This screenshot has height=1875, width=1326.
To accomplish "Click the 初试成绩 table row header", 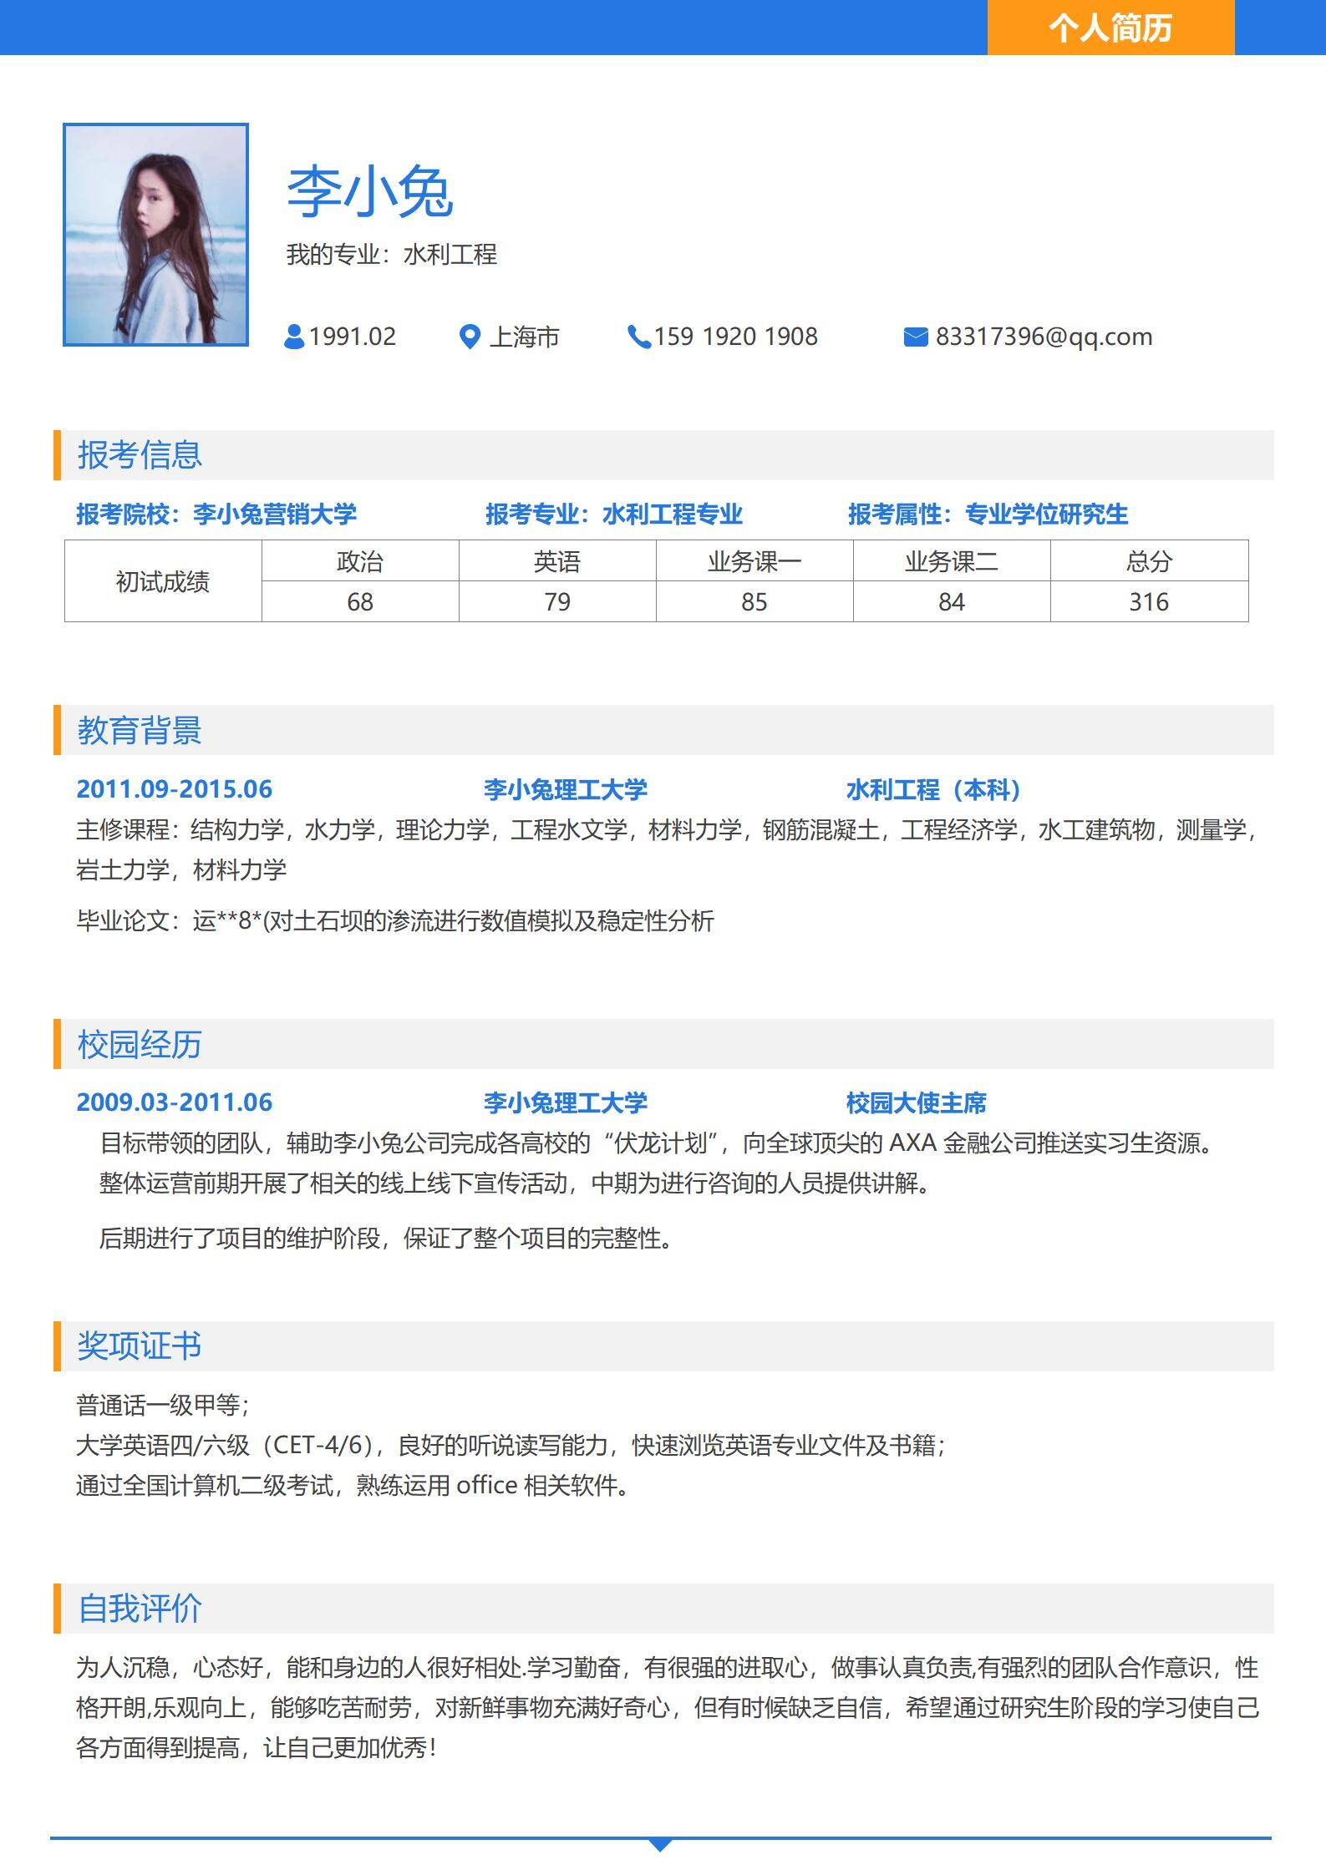I will point(163,581).
